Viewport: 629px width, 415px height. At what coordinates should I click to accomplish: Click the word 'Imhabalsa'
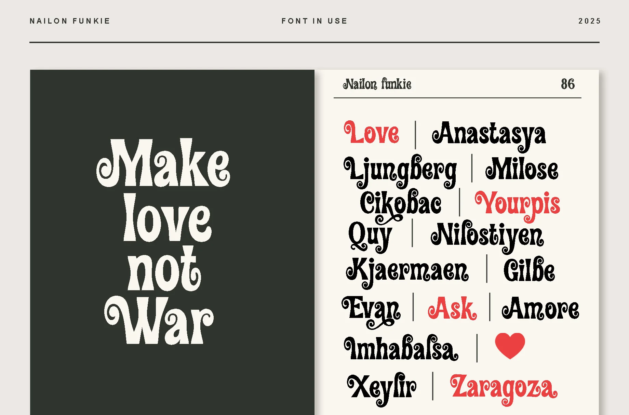(x=401, y=349)
